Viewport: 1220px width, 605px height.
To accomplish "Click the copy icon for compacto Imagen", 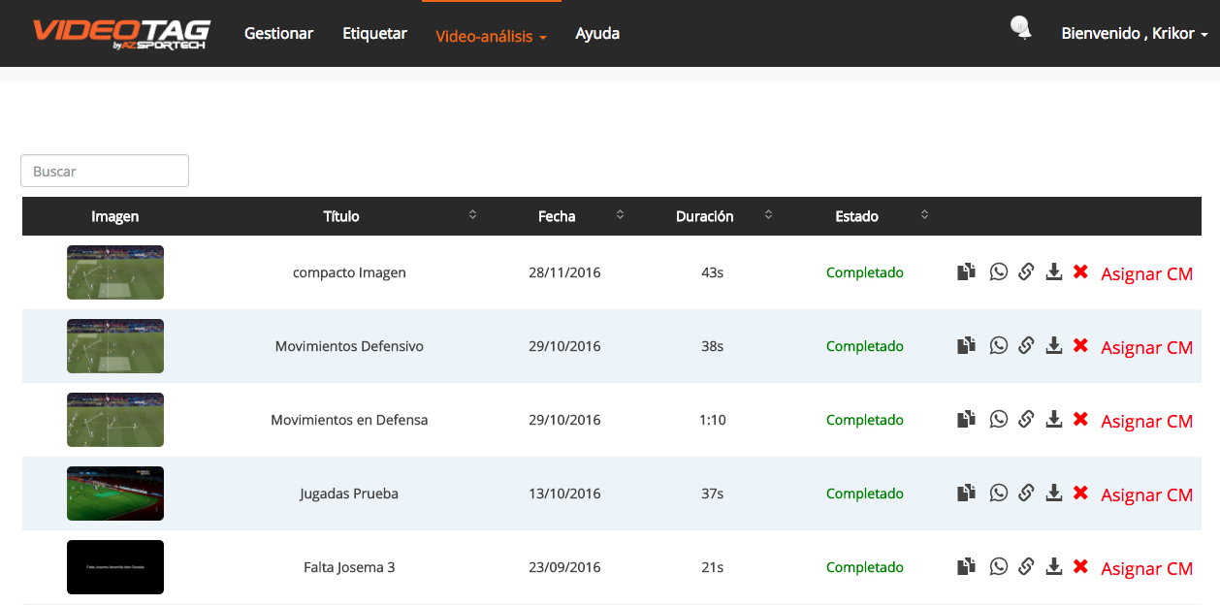I will 965,272.
